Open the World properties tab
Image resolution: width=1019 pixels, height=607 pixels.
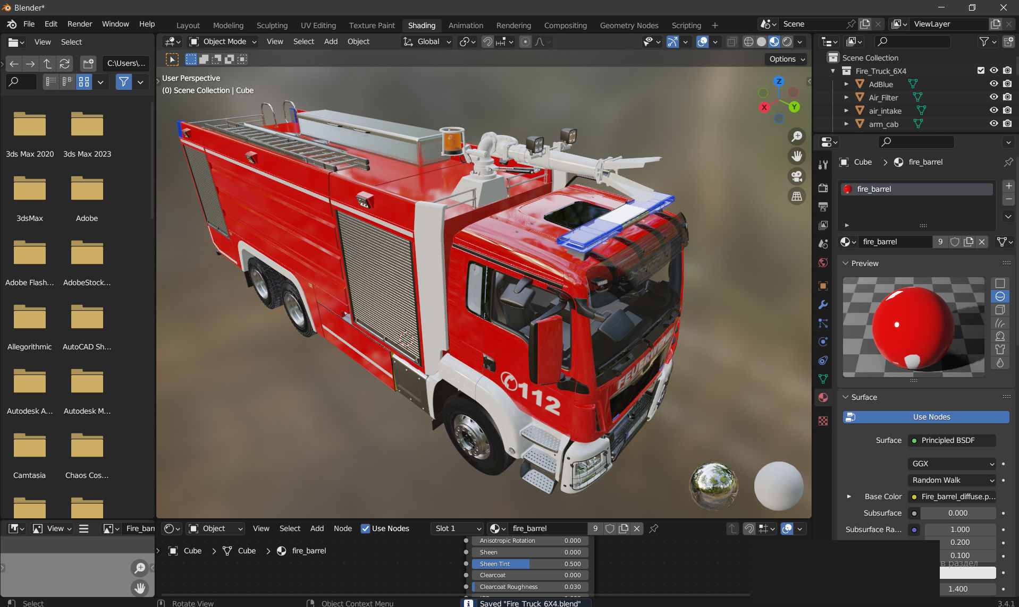pyautogui.click(x=823, y=262)
